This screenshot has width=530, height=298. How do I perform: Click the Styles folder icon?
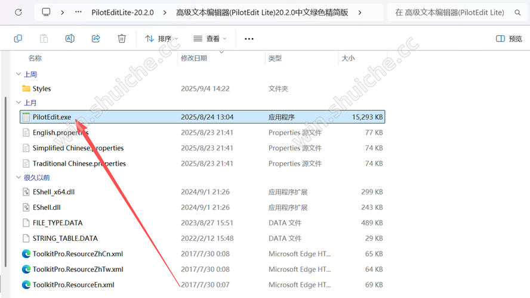(26, 88)
